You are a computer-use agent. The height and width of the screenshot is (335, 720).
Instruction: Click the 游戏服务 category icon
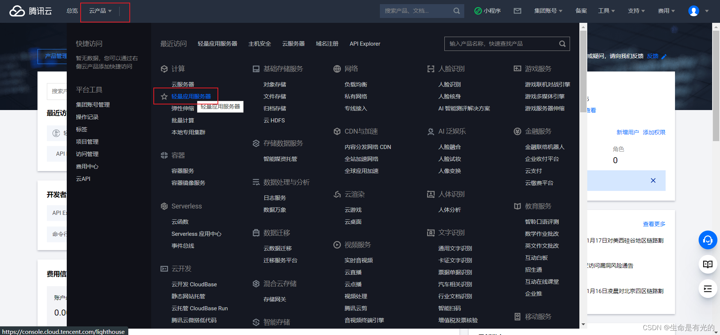coord(517,69)
